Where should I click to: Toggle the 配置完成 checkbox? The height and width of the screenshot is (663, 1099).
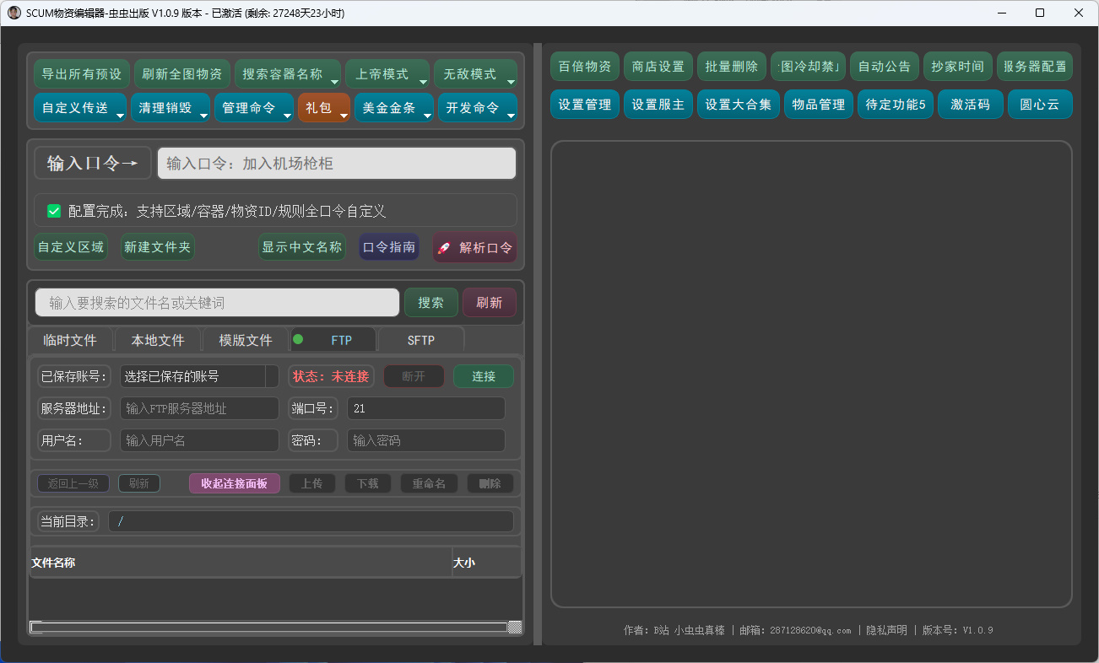(x=54, y=211)
